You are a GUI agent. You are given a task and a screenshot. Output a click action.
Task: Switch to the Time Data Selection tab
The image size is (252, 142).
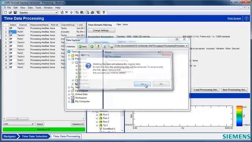34,136
